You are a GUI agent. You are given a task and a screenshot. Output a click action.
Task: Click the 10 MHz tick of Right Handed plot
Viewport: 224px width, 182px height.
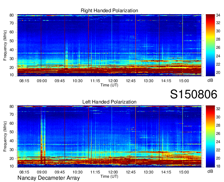[x=12, y=75]
